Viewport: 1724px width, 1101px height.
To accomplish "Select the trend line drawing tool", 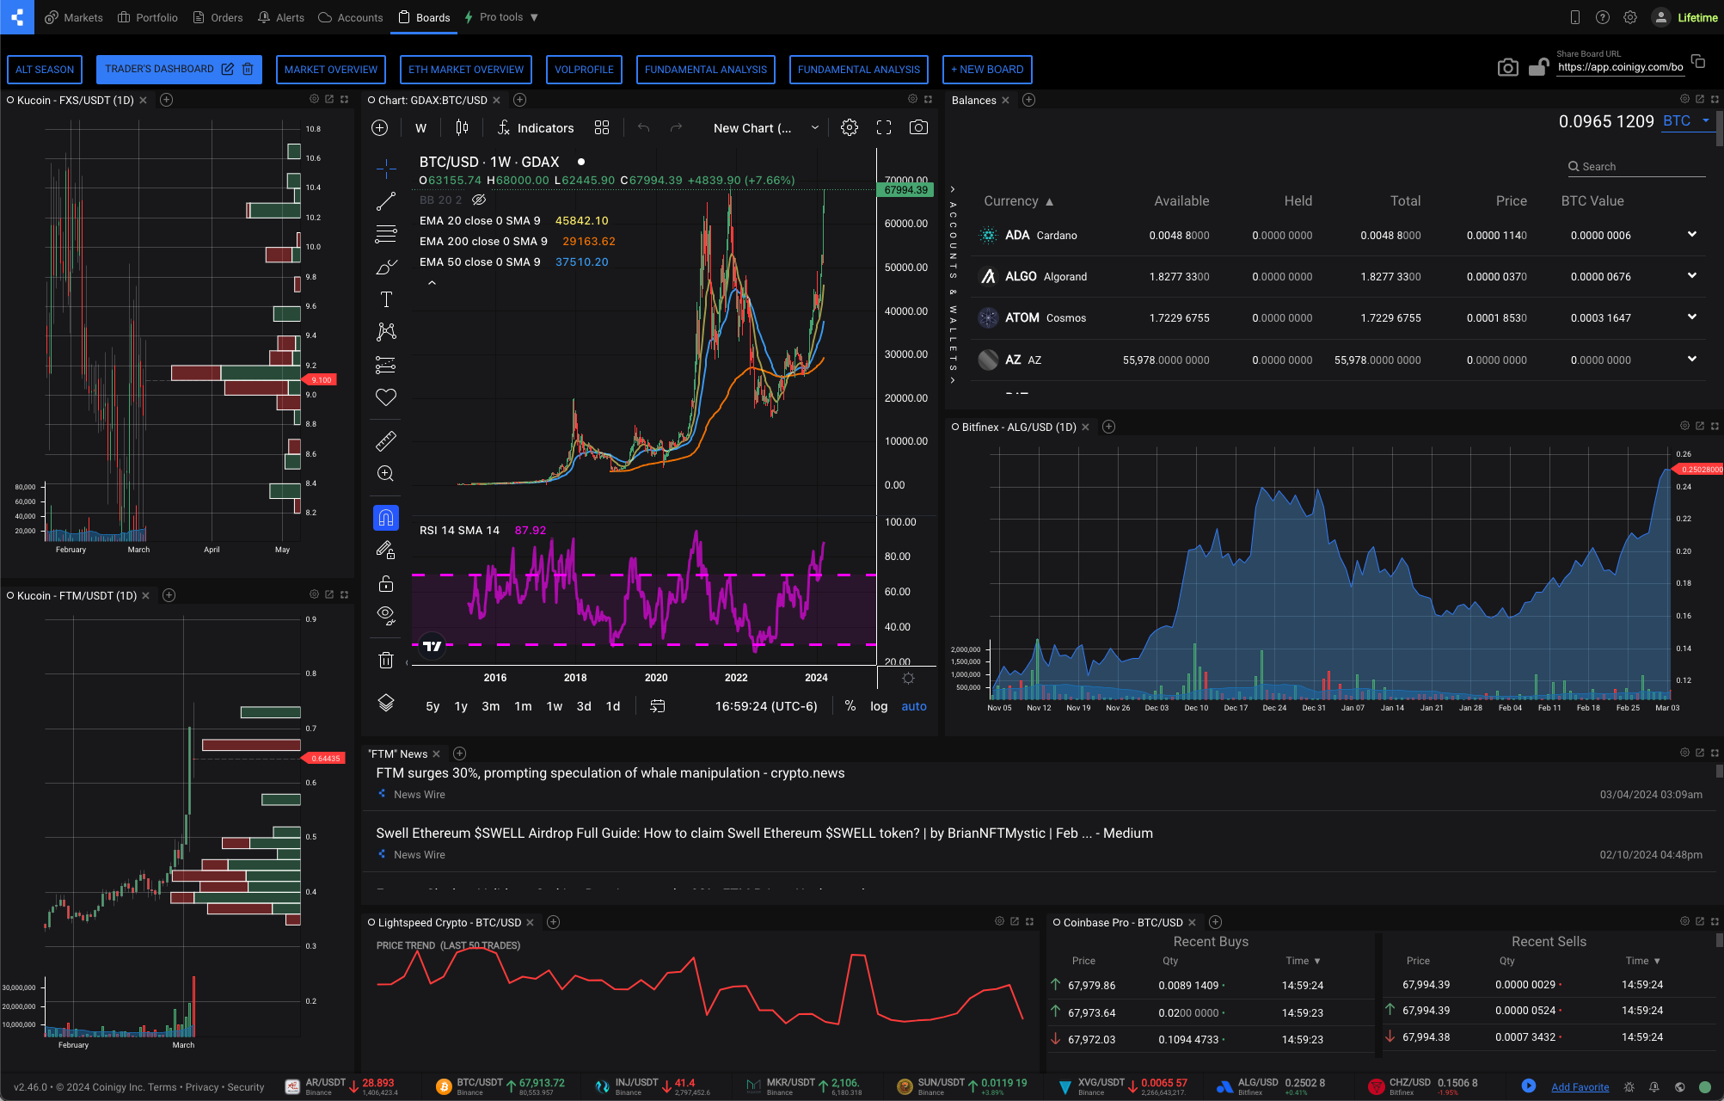I will click(386, 201).
